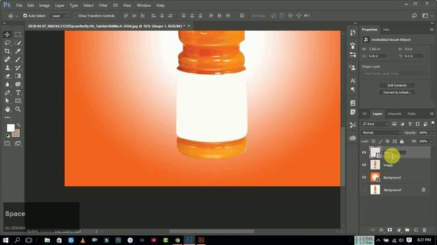Click the background color swatch
This screenshot has width=437, height=245.
[x=16, y=134]
